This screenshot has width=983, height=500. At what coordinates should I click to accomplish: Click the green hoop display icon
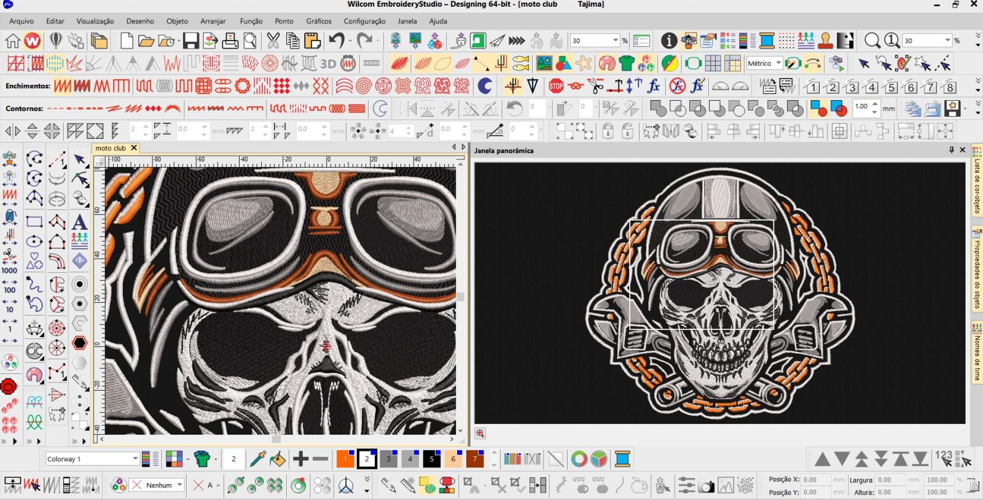693,63
